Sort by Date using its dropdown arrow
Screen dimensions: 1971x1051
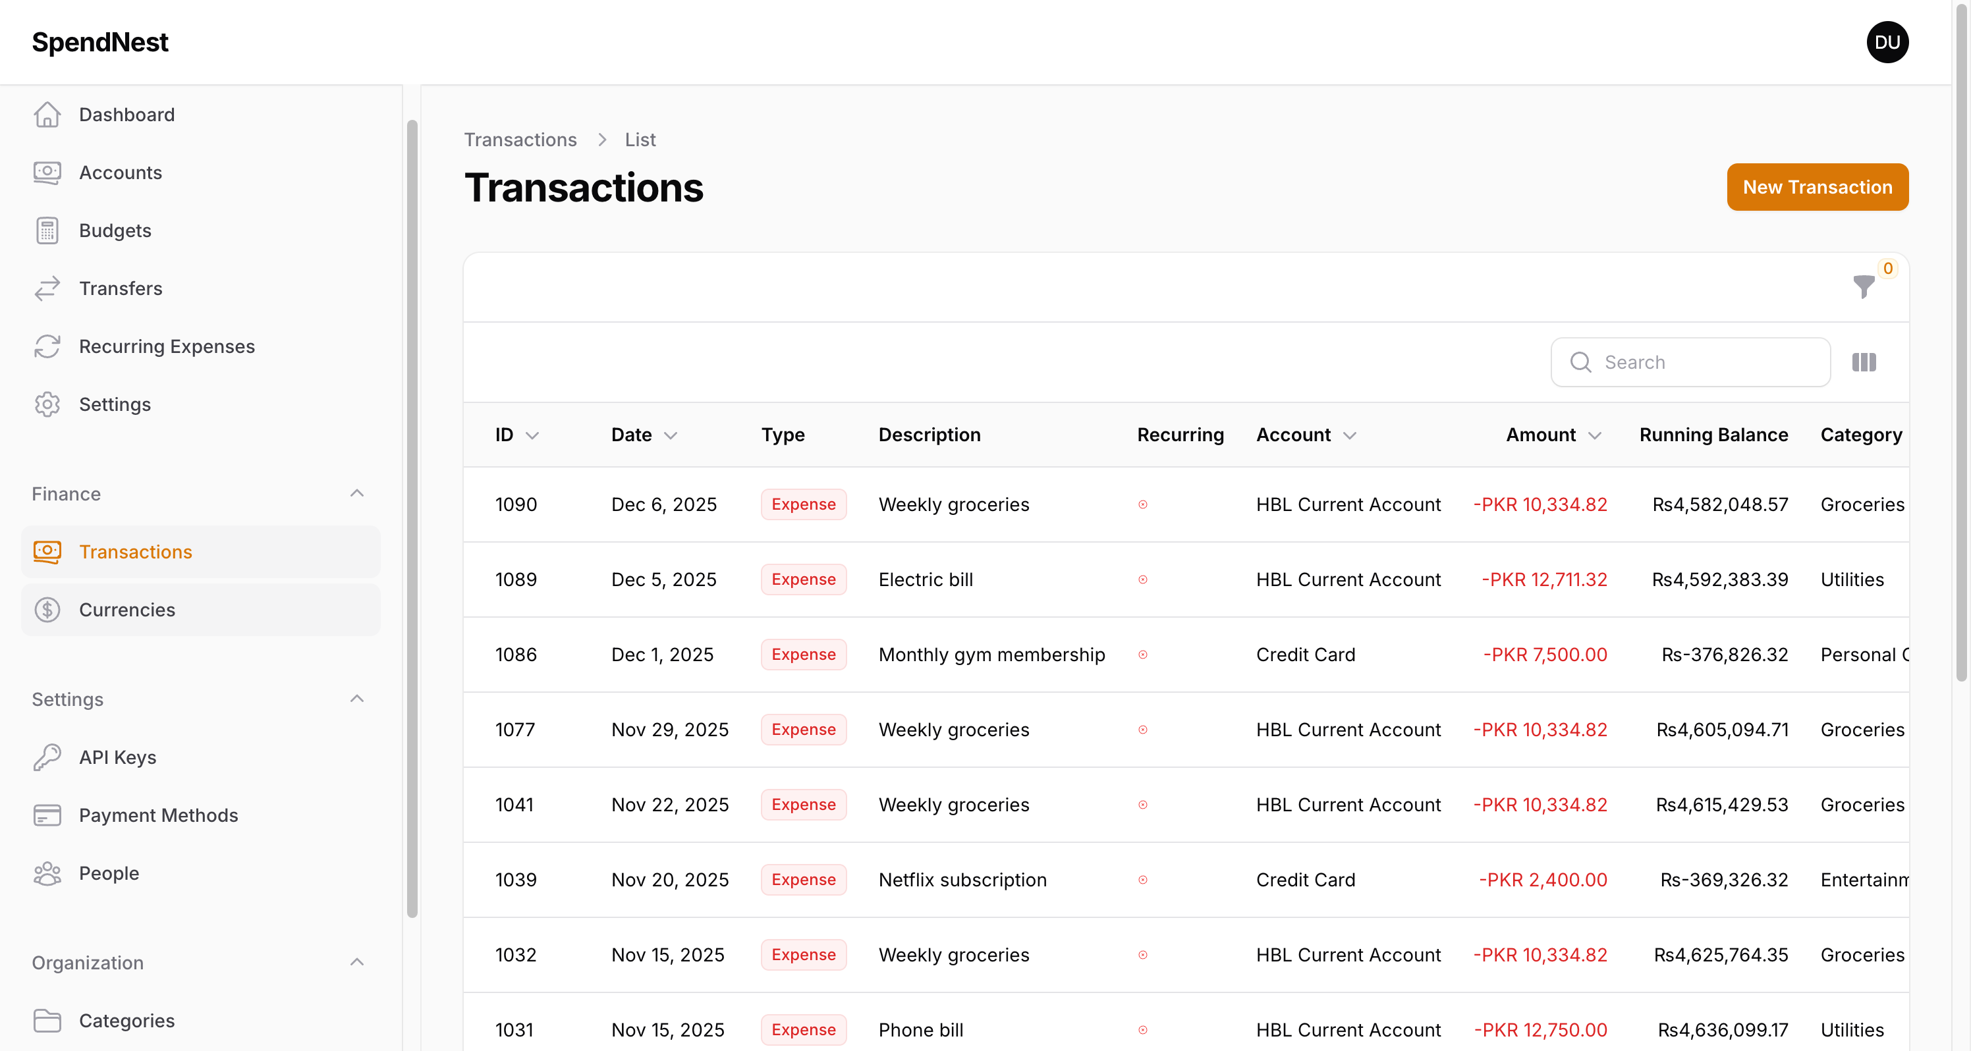[x=671, y=435]
